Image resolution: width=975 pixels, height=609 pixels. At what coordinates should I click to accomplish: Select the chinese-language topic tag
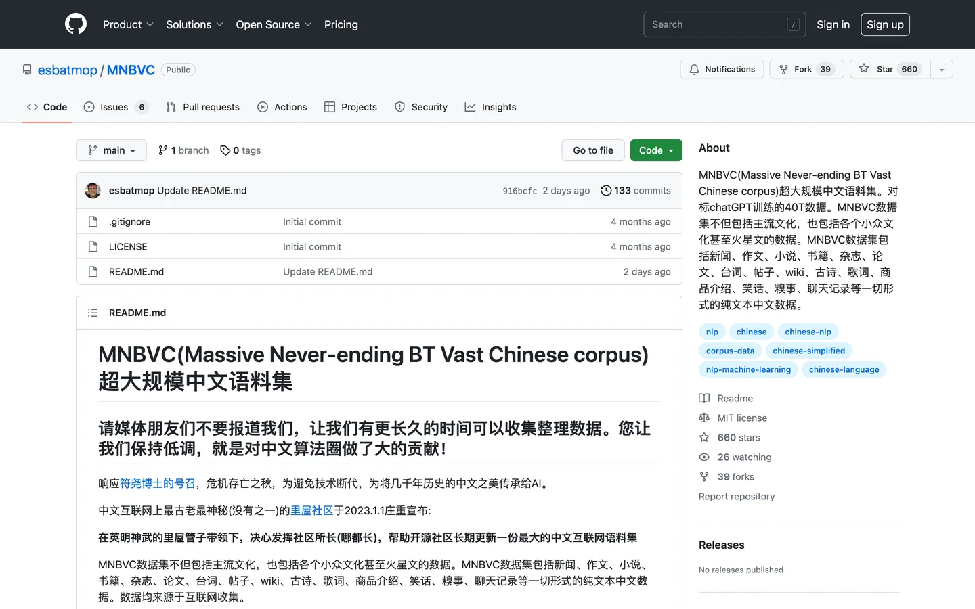(844, 369)
